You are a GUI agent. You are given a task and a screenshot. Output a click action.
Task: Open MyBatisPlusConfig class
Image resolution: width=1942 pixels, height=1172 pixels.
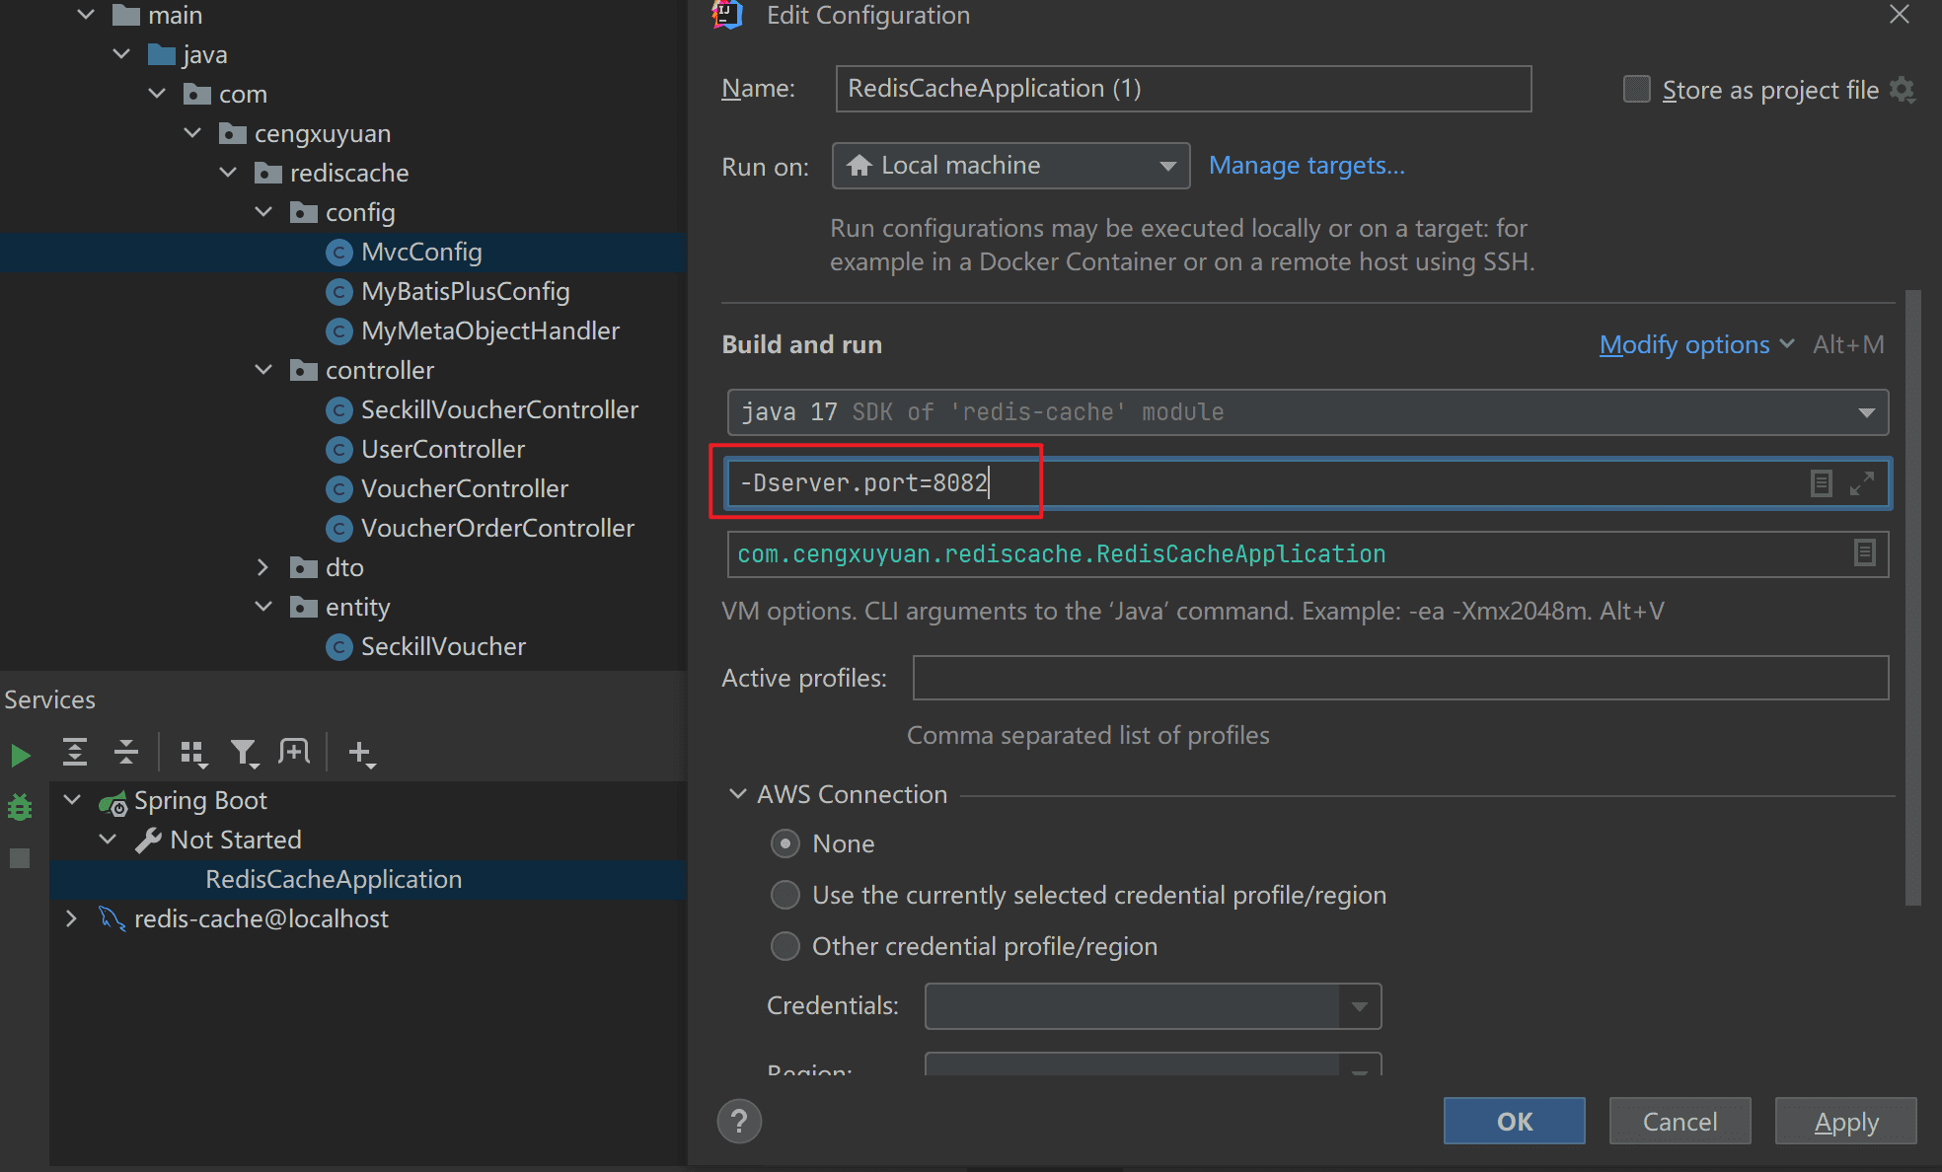click(465, 292)
